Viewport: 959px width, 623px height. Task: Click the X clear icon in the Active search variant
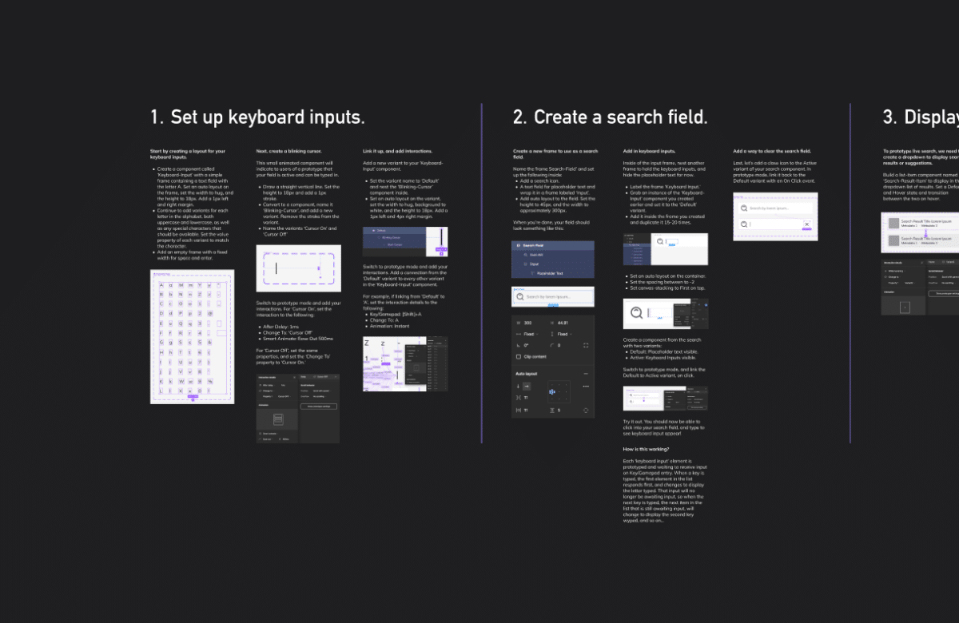(x=807, y=224)
